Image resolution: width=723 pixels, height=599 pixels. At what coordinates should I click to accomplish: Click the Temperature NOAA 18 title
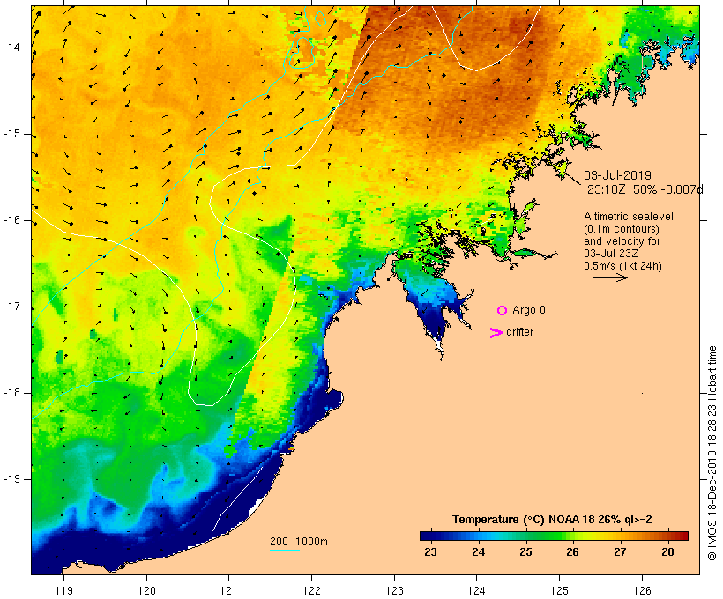tap(552, 520)
